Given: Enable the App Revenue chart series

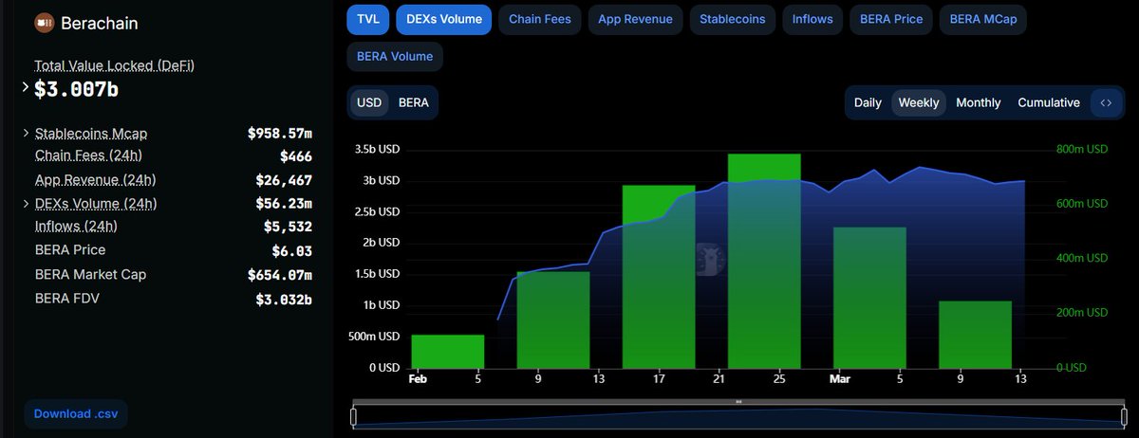Looking at the screenshot, I should [x=635, y=19].
